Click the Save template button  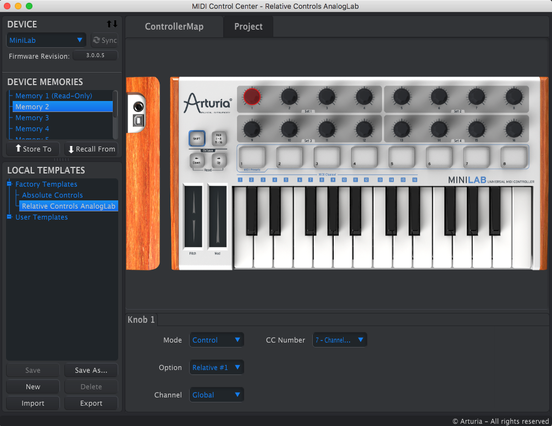tap(33, 370)
